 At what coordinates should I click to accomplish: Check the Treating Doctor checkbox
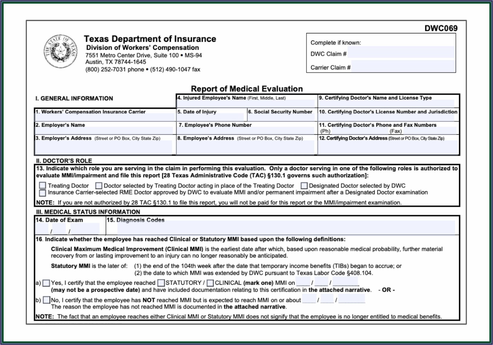[42, 185]
